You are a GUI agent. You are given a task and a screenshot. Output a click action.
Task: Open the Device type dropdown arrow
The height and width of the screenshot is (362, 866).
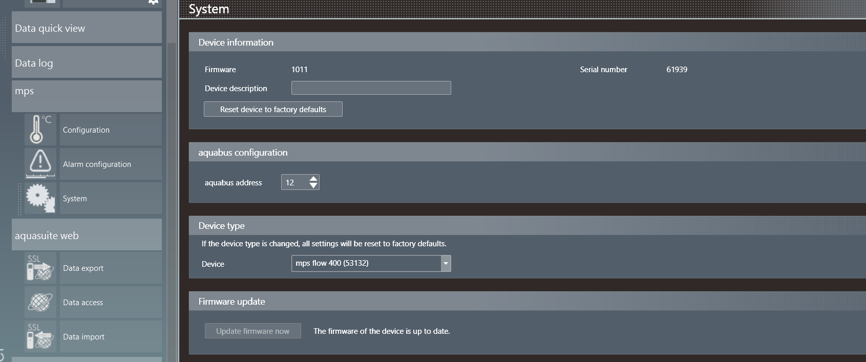click(446, 263)
